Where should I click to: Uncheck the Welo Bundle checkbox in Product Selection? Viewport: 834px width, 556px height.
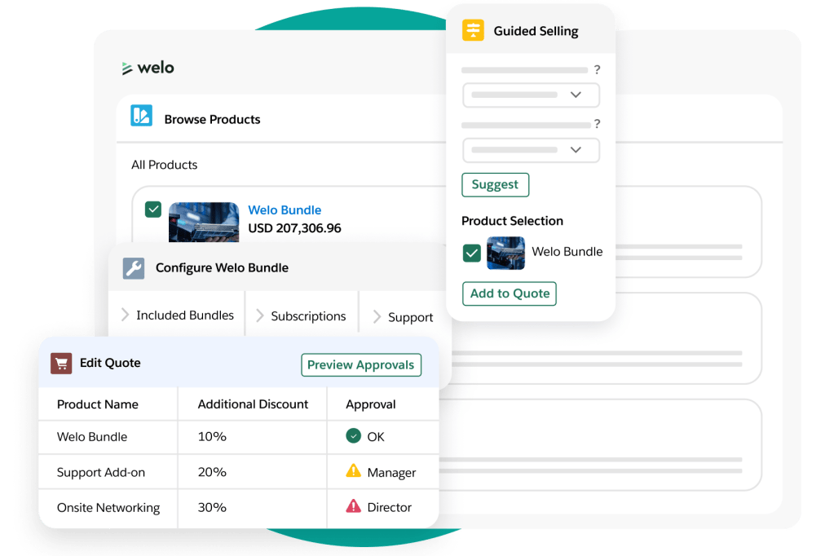pos(472,254)
